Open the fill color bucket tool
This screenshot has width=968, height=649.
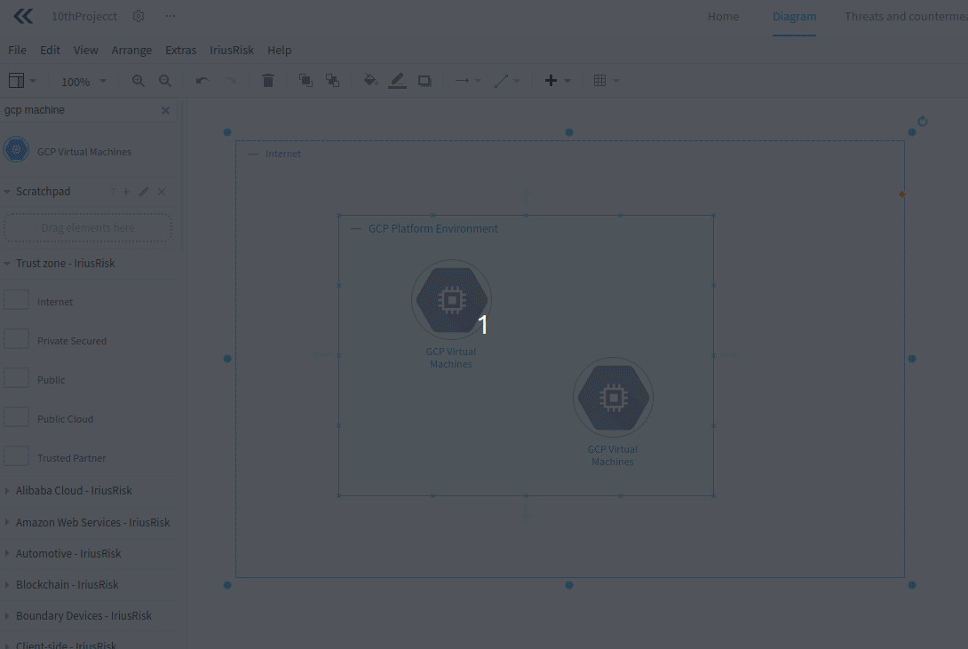tap(370, 80)
